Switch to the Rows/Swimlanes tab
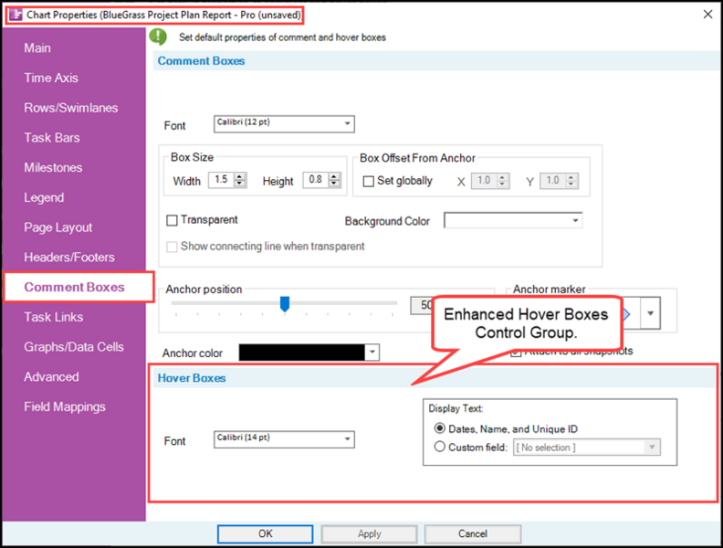The height and width of the screenshot is (548, 723). click(x=71, y=108)
